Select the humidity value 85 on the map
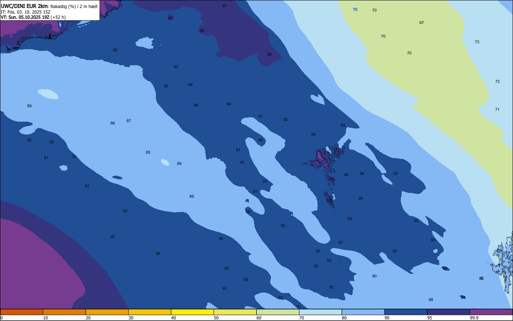Image resolution: width=513 pixels, height=321 pixels. point(148,152)
